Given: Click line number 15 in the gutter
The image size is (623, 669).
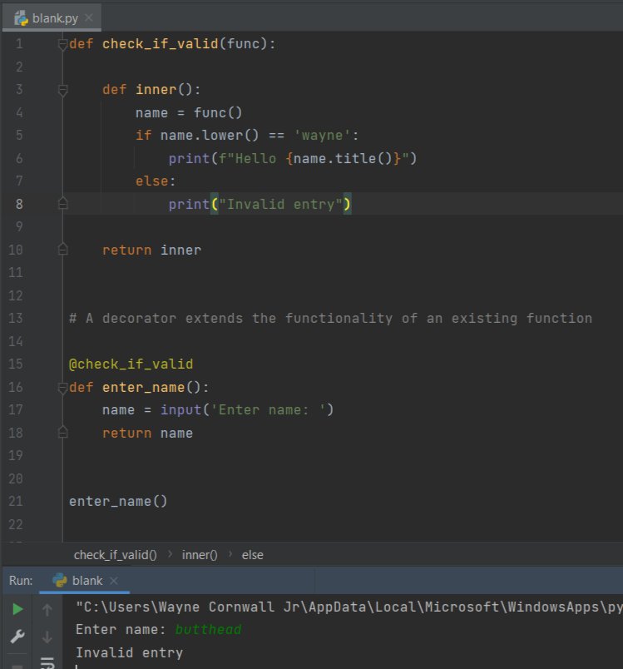Looking at the screenshot, I should (x=16, y=364).
